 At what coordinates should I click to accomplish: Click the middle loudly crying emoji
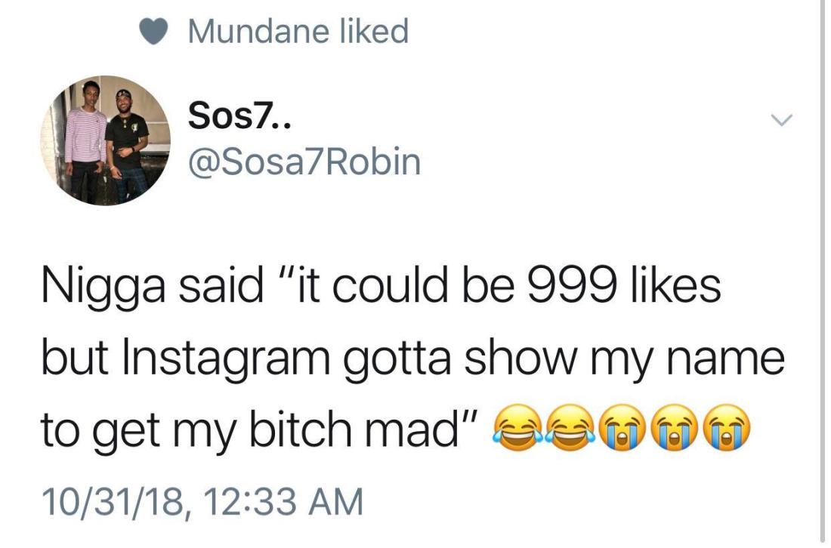pos(675,428)
